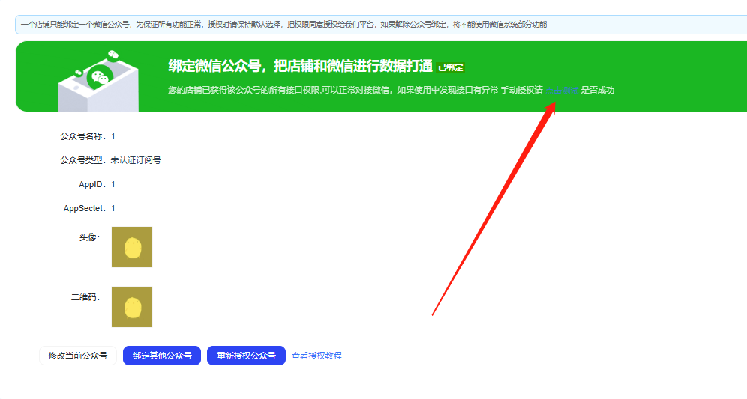Open the 查看授权教程 link

[316, 356]
